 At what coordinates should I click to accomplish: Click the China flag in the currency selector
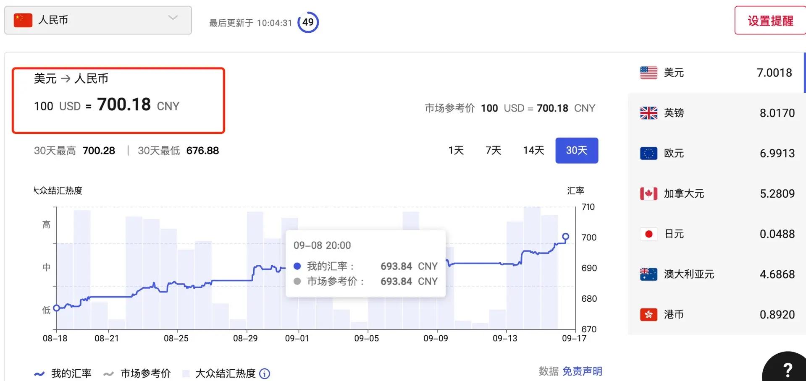pos(22,19)
